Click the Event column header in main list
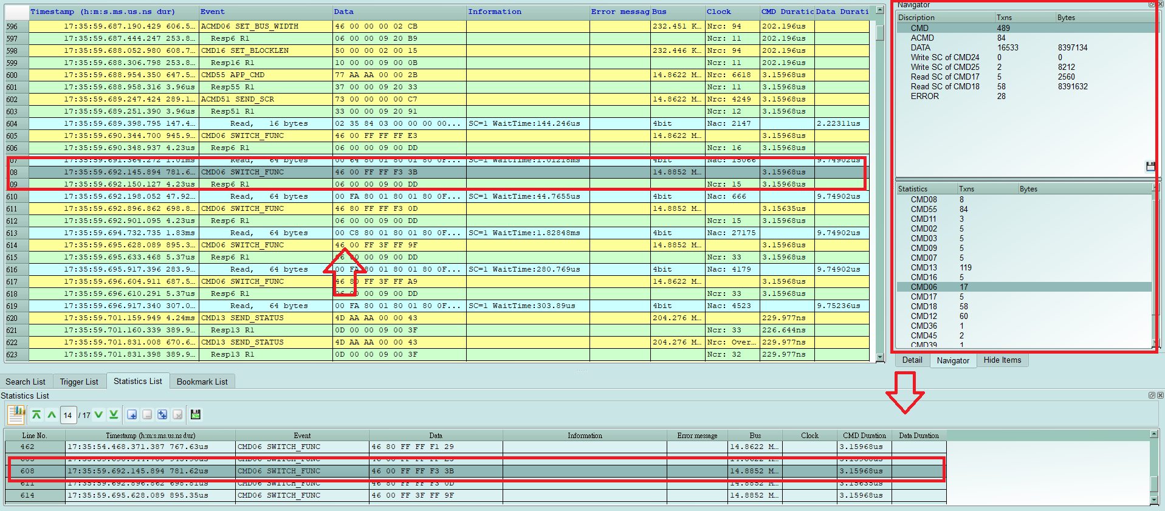Screen dimensions: 1165x511 (266, 12)
